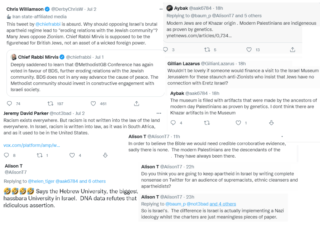
Task: Retweet Aybak's Khazar origin tweet
Action: click(207, 50)
